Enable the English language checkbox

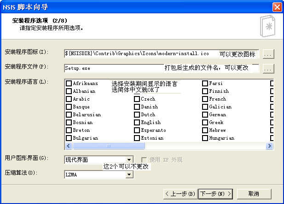pyautogui.click(x=137, y=122)
